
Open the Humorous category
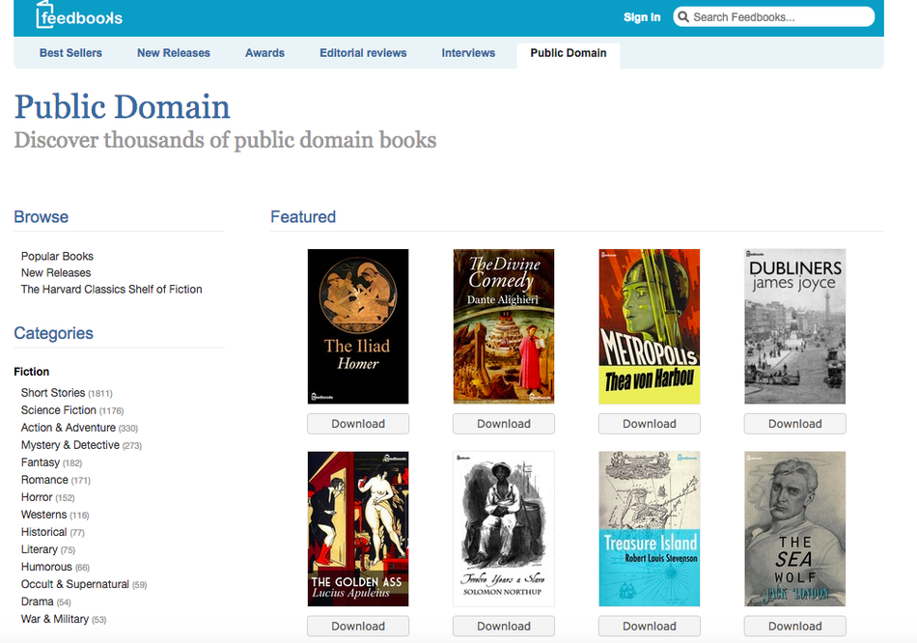click(46, 567)
